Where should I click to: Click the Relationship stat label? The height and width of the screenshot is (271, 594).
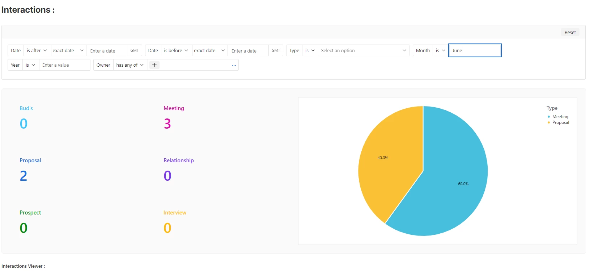coord(179,160)
